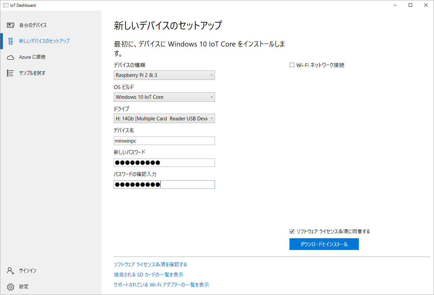Enable Wi-Fi ネットワーク接続 checkbox

(x=292, y=65)
